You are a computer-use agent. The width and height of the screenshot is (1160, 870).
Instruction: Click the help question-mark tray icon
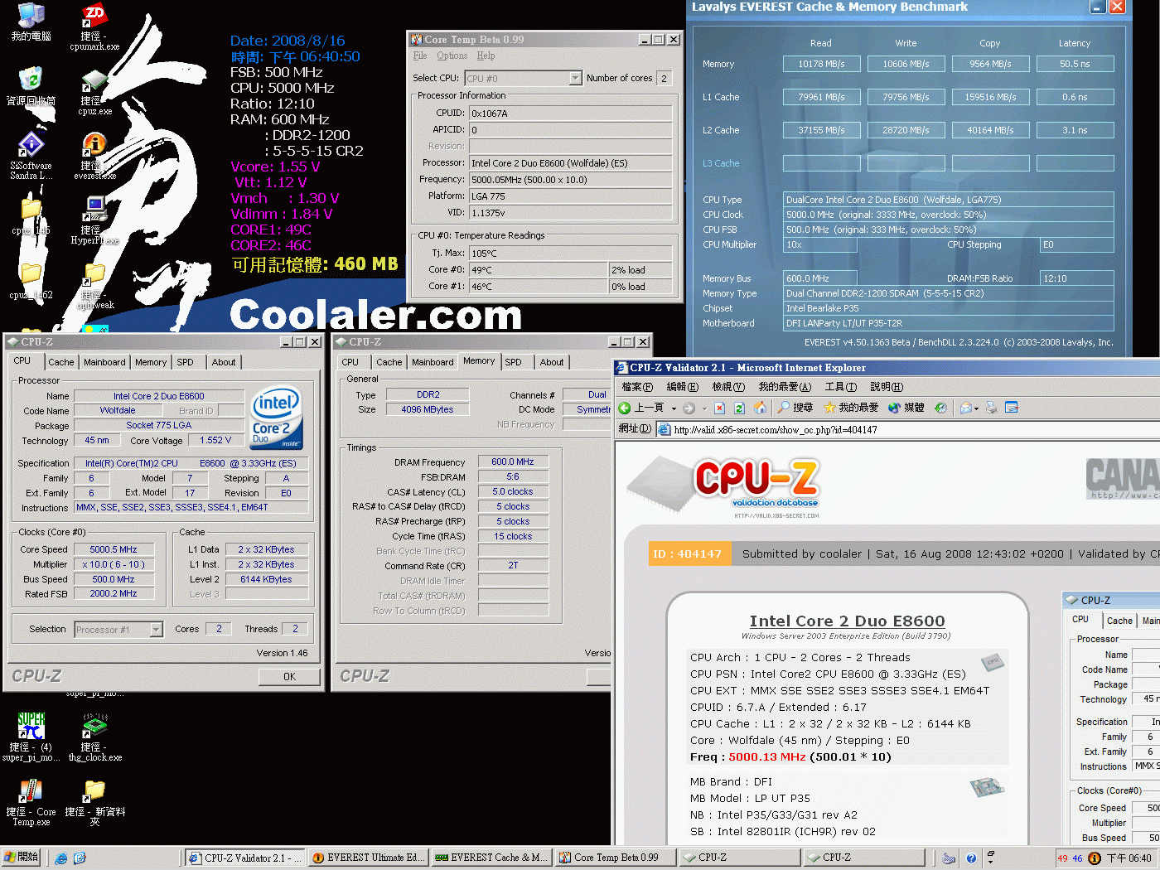tap(971, 858)
